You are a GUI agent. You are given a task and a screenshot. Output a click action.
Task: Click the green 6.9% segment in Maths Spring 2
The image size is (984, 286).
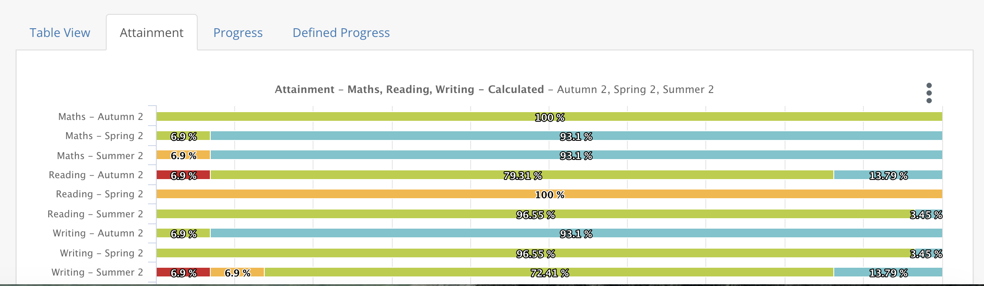[x=183, y=136]
